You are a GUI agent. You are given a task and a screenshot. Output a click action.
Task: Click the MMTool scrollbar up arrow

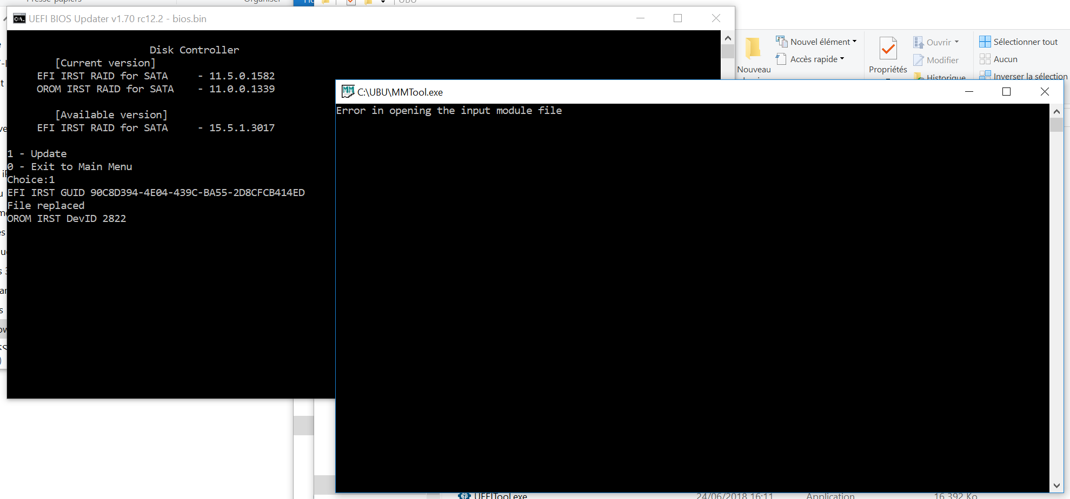(1056, 111)
